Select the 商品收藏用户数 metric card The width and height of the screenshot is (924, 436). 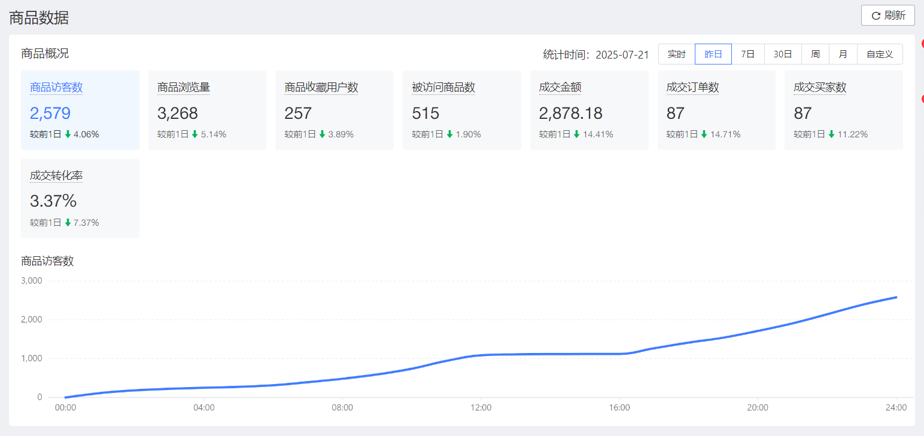click(x=335, y=110)
